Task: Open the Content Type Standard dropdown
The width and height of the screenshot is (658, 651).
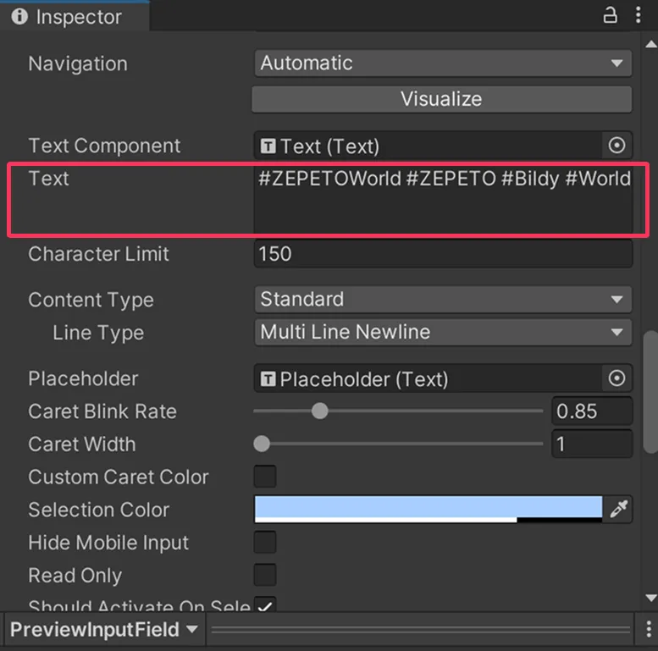Action: click(x=443, y=300)
